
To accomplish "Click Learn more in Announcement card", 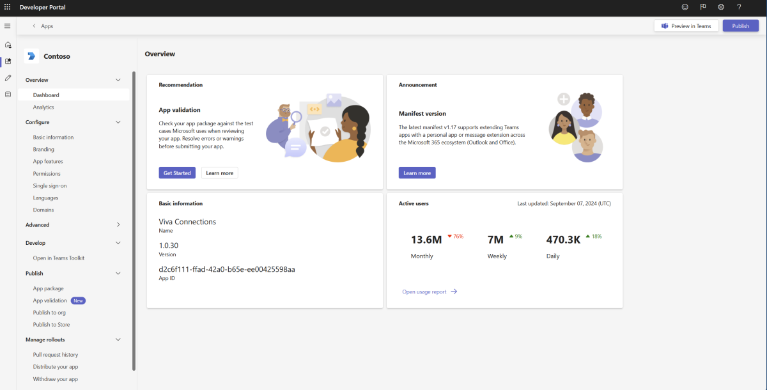I will tap(417, 173).
